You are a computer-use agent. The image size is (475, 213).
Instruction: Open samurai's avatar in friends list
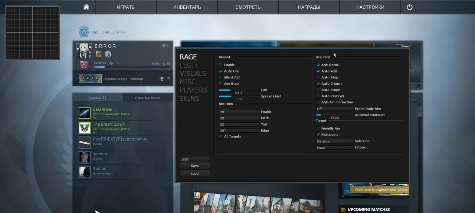click(x=85, y=157)
